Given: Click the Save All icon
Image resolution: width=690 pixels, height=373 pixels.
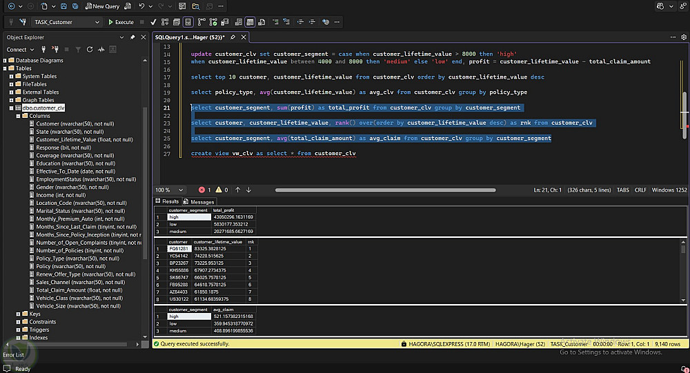Looking at the screenshot, I should pyautogui.click(x=75, y=6).
